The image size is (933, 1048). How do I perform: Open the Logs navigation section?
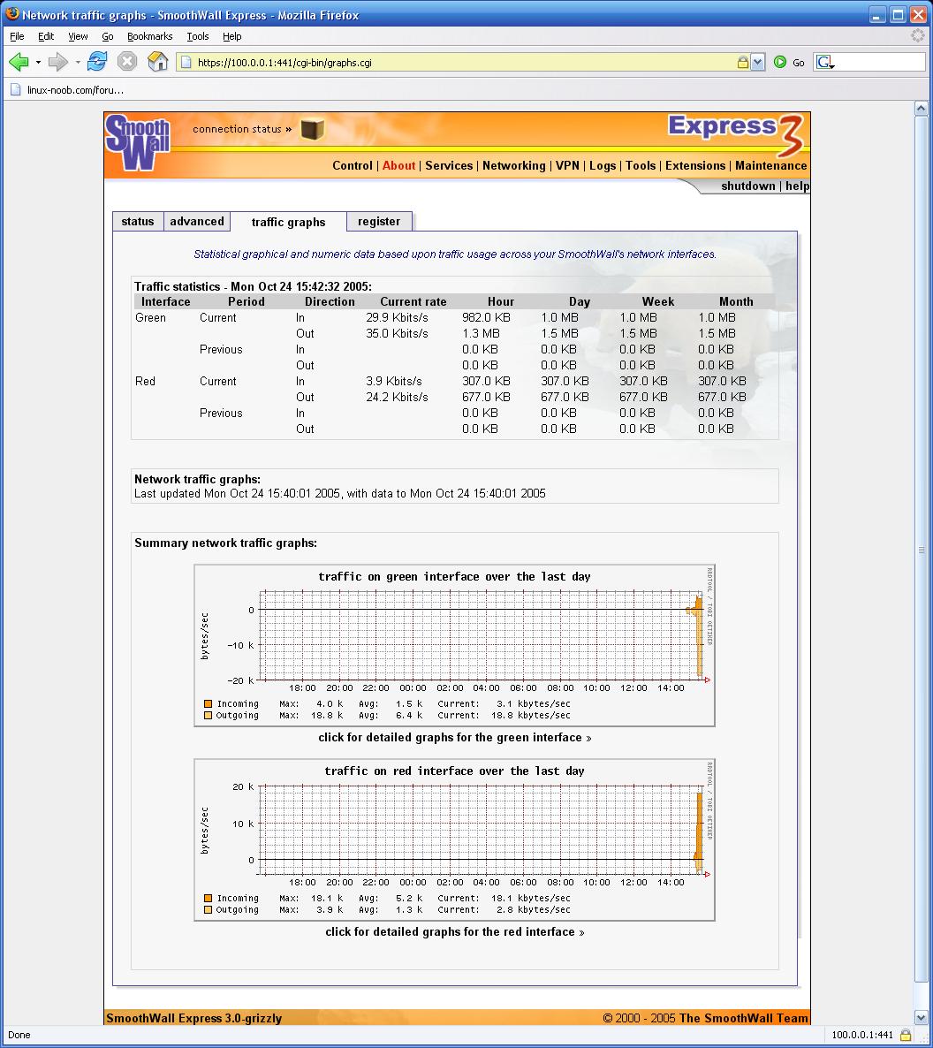[603, 166]
